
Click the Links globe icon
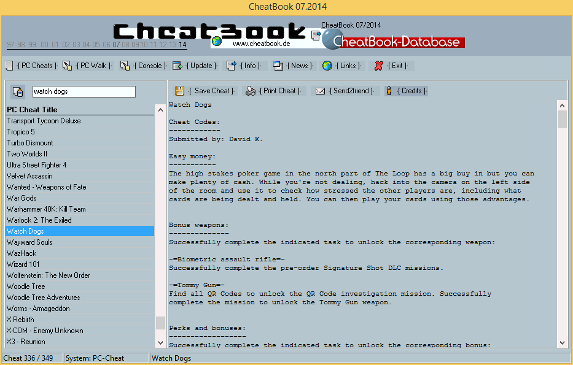(327, 66)
